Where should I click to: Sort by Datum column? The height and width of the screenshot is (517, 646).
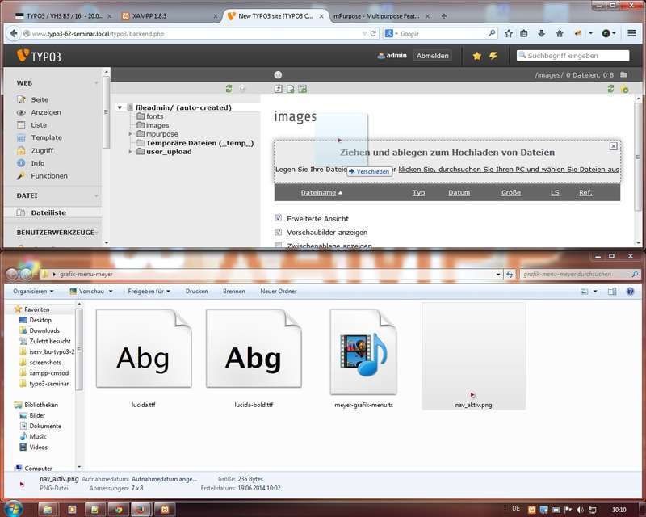(x=459, y=192)
